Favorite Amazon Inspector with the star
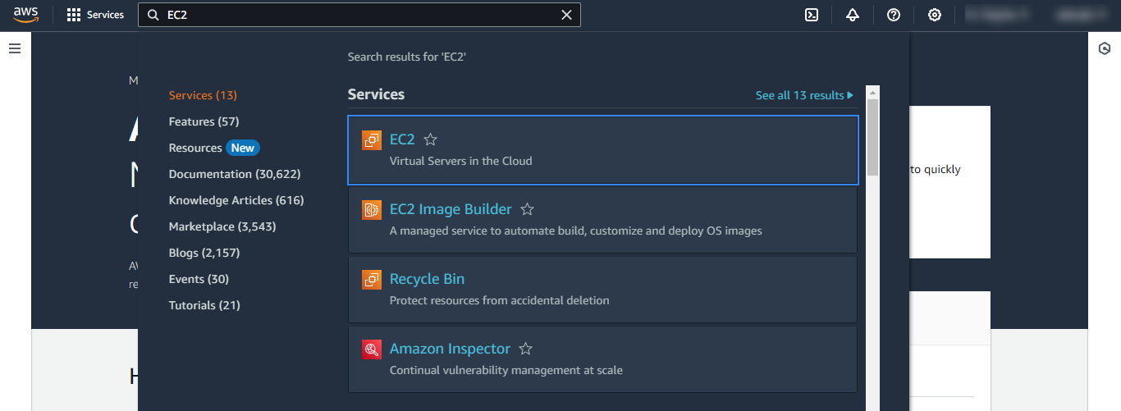 coord(526,349)
